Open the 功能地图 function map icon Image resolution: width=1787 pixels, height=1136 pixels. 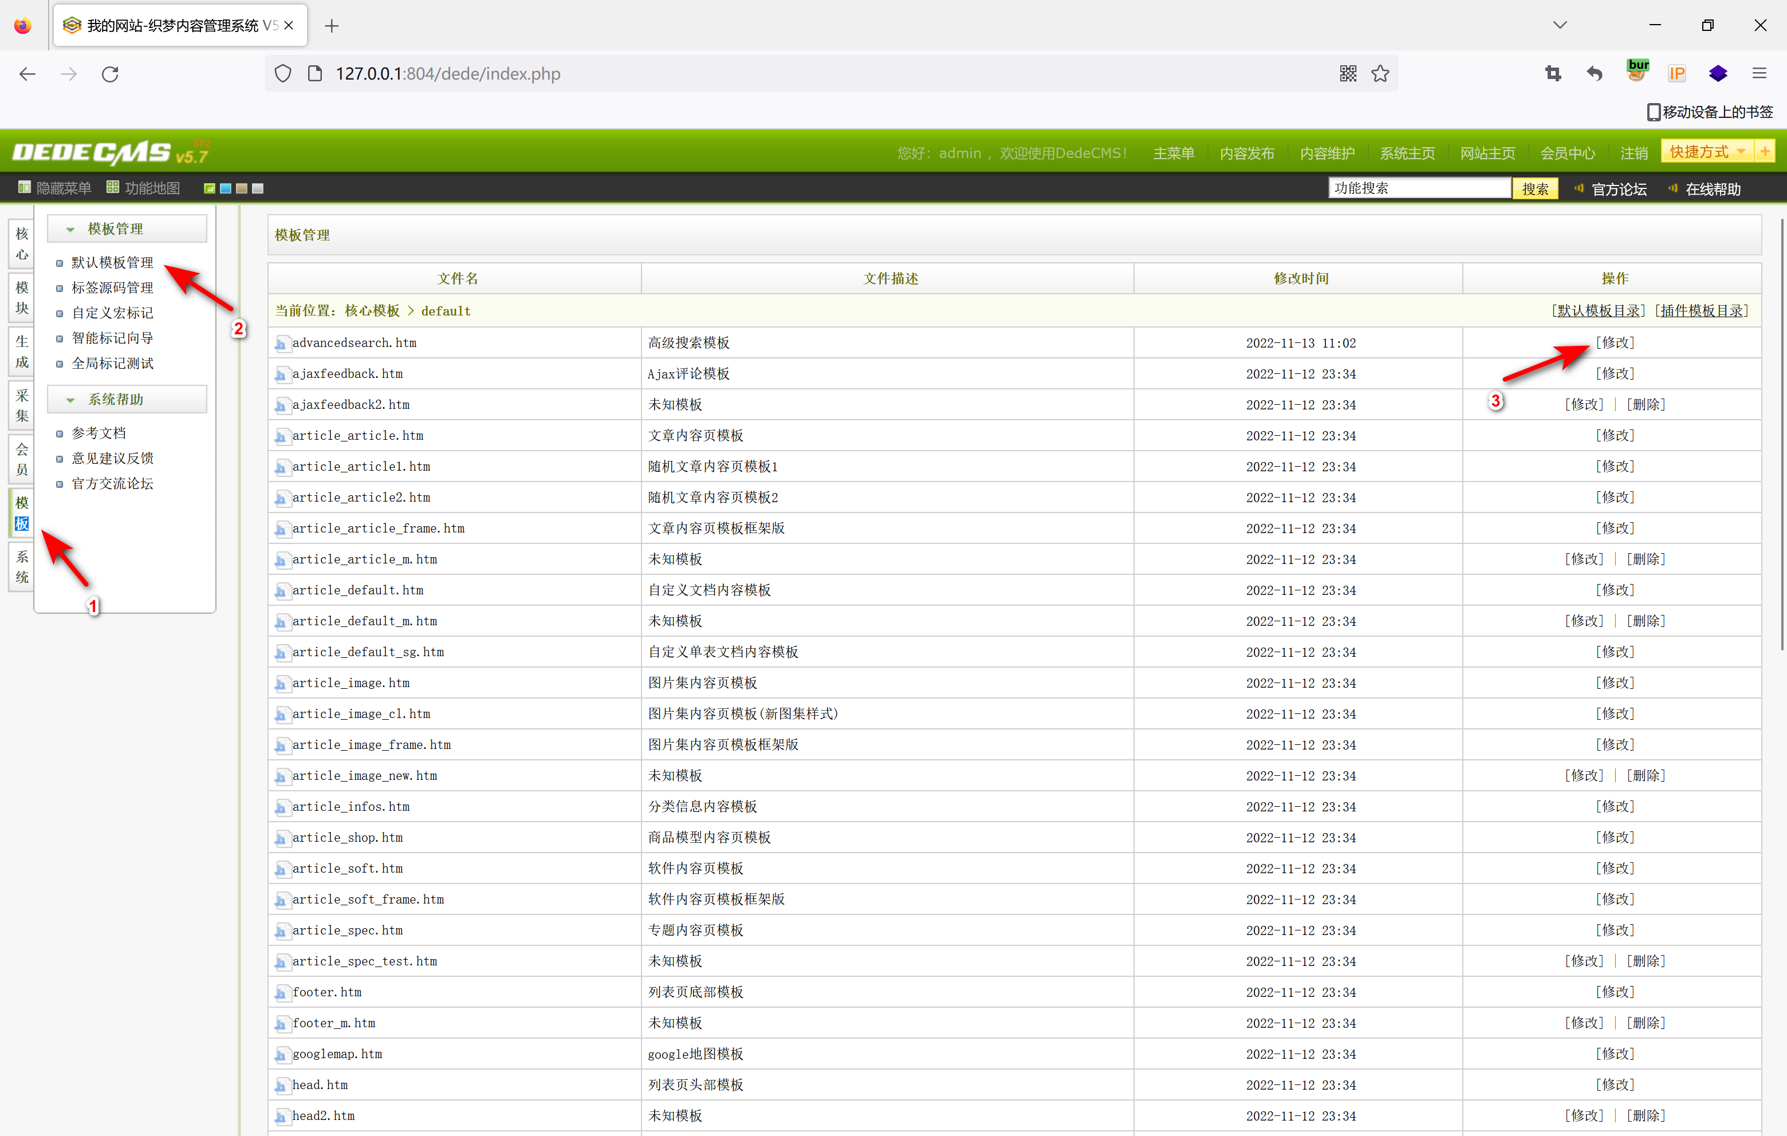[113, 188]
